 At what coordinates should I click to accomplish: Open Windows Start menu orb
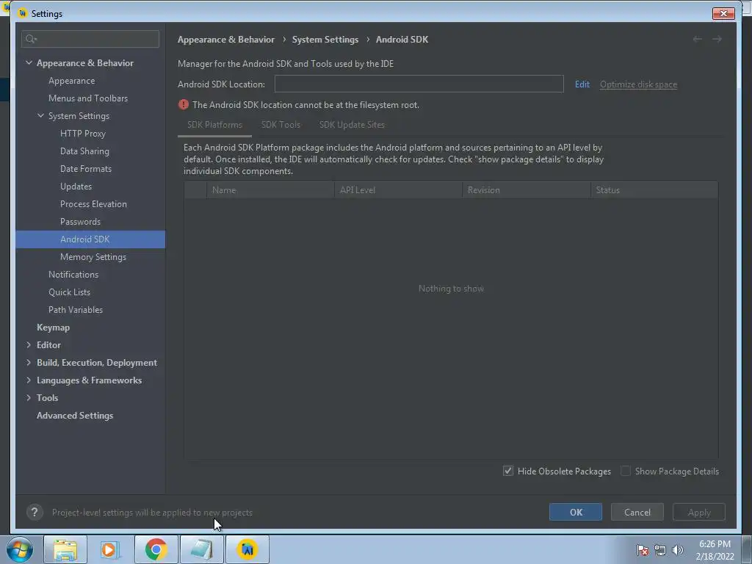point(20,549)
